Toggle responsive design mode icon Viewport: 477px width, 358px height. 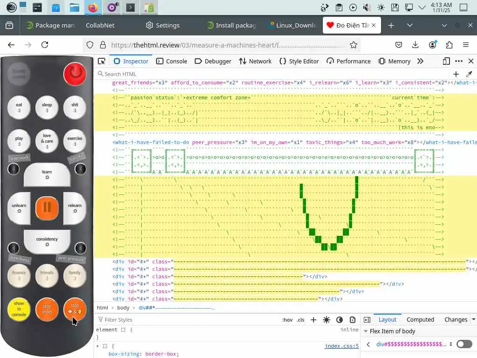pyautogui.click(x=446, y=61)
